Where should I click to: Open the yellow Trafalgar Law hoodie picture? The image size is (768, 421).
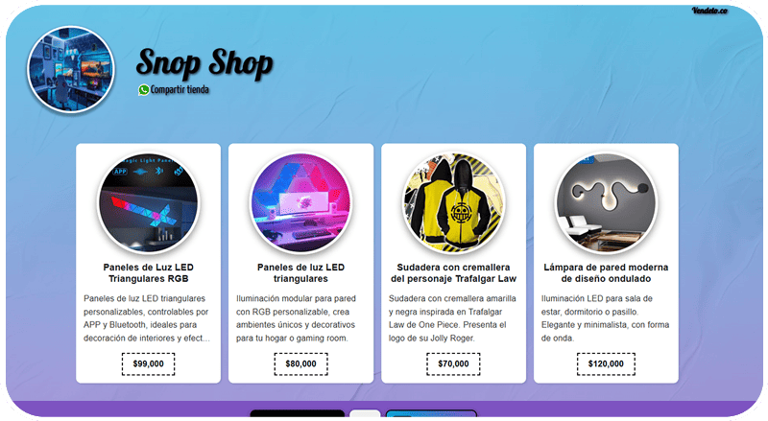click(453, 202)
